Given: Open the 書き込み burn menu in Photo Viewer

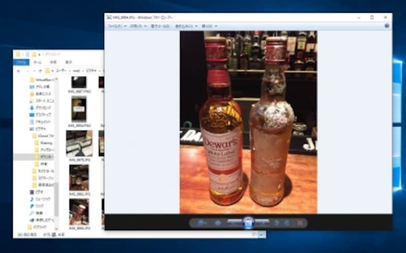Looking at the screenshot, I should pyautogui.click(x=186, y=26).
